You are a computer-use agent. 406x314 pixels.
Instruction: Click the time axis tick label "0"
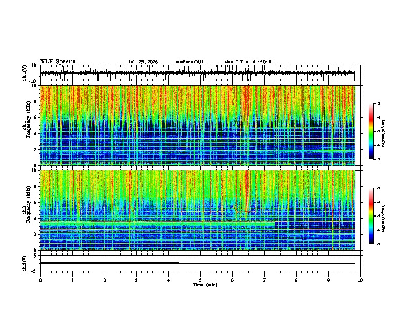[x=40, y=280]
